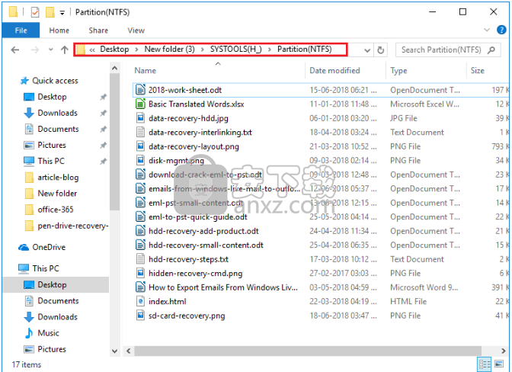This screenshot has width=512, height=372.
Task: Click the Search Partition(NTFS) input box
Action: 450,50
